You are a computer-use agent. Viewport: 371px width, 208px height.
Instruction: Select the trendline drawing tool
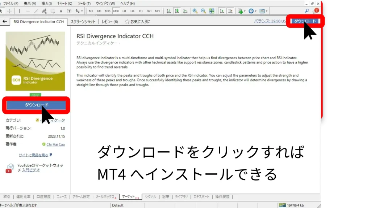click(36, 11)
